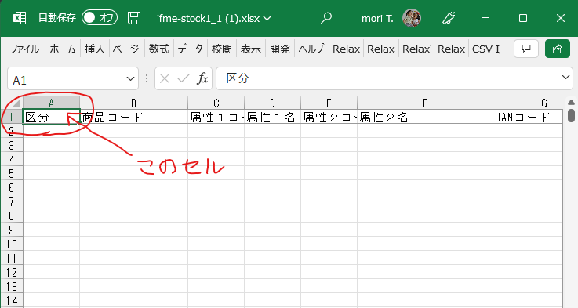
Task: Open the Name Box A1 dropdown arrow
Action: [x=130, y=78]
